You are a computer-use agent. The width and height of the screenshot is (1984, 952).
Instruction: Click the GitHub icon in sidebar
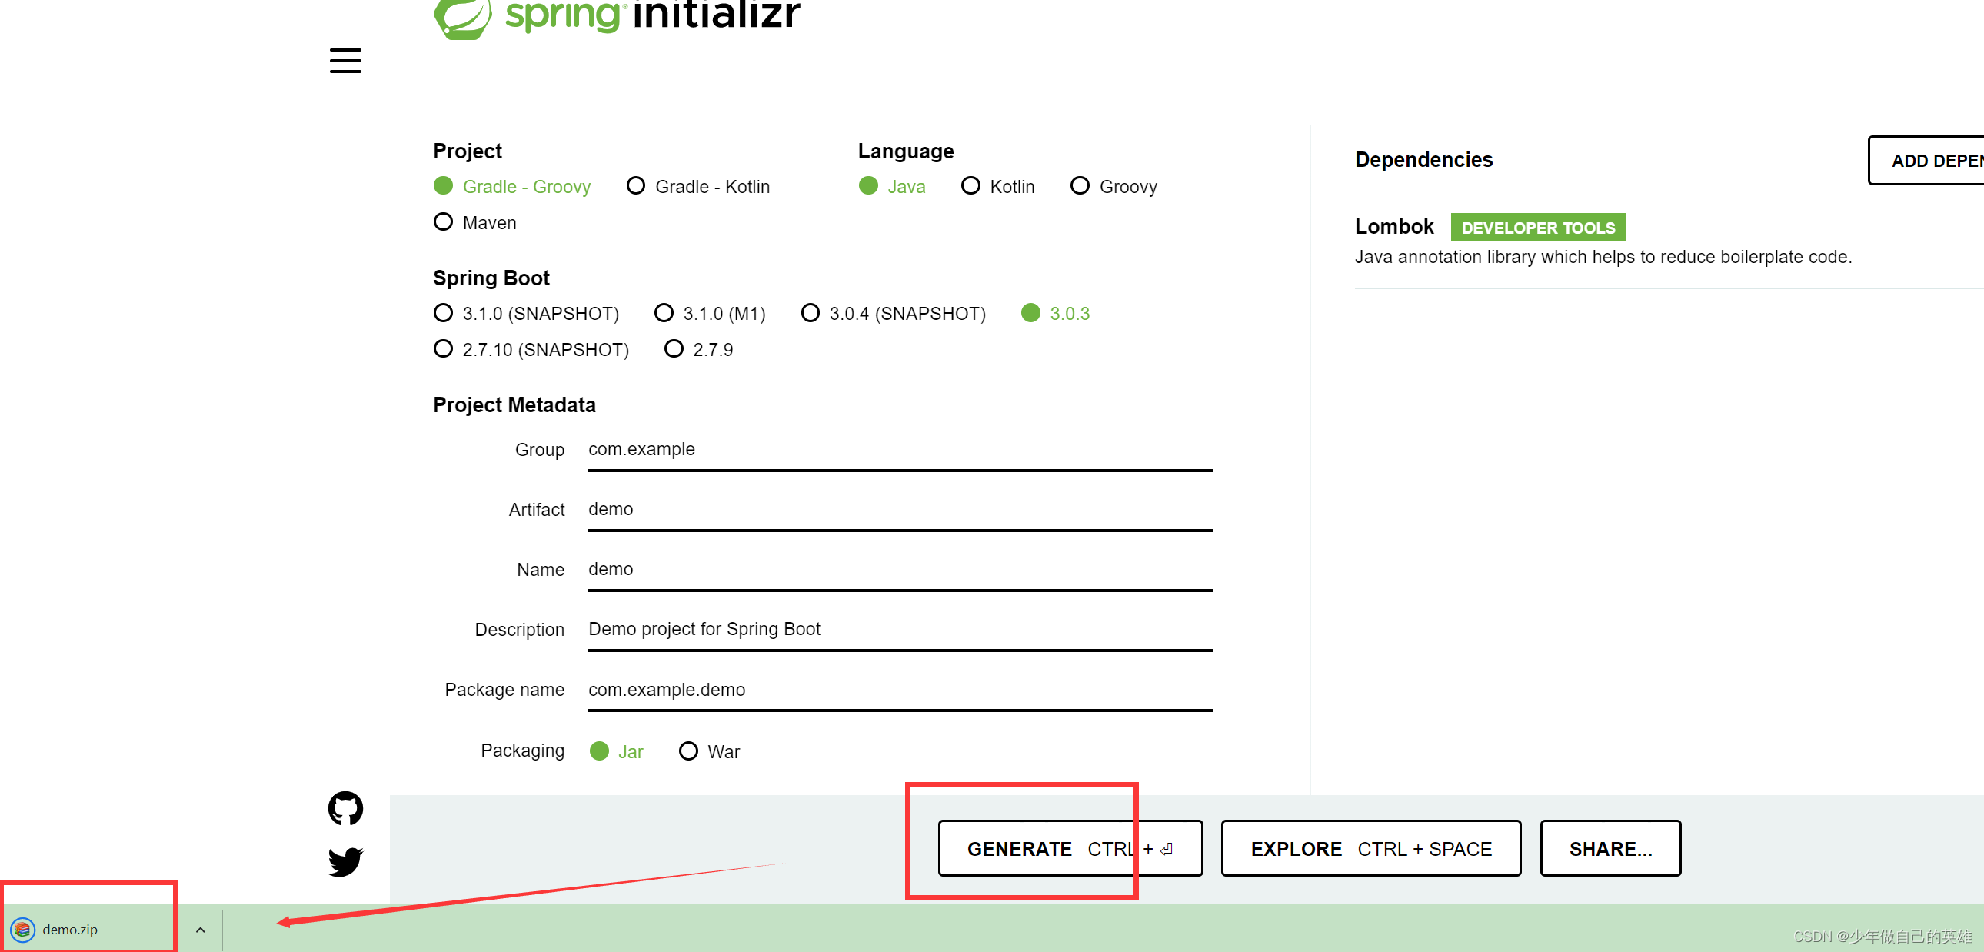pos(345,808)
